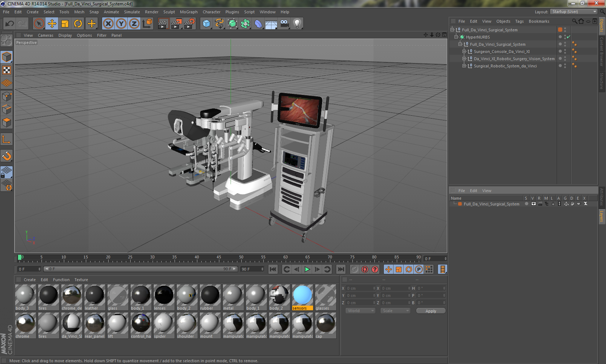Screen dimensions: 606x364
Task: Open Object Manager Tags menu
Action: tap(519, 21)
